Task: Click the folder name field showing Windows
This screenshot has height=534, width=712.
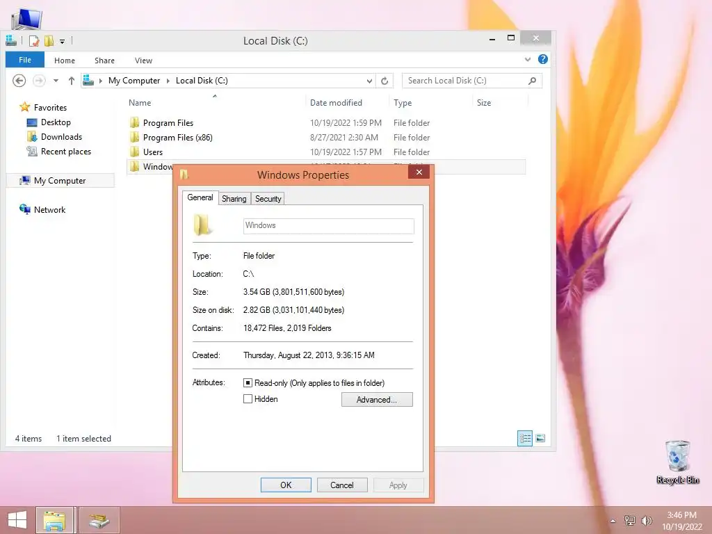Action: [329, 226]
